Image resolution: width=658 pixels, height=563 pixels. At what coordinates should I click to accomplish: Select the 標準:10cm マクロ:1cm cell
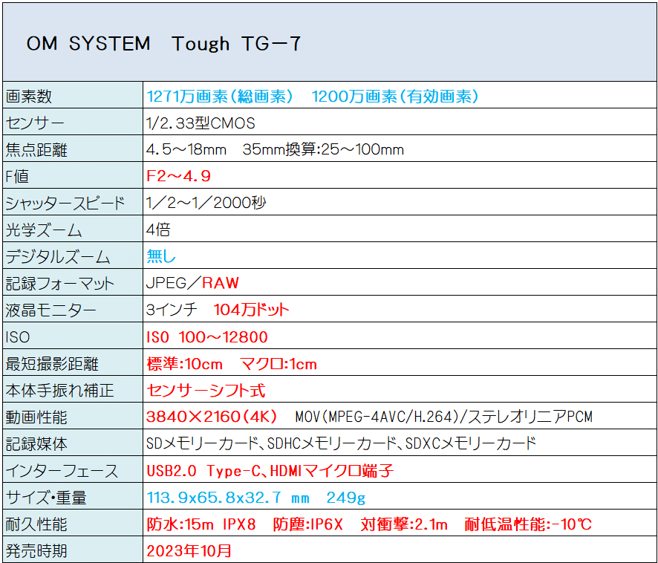pos(400,362)
